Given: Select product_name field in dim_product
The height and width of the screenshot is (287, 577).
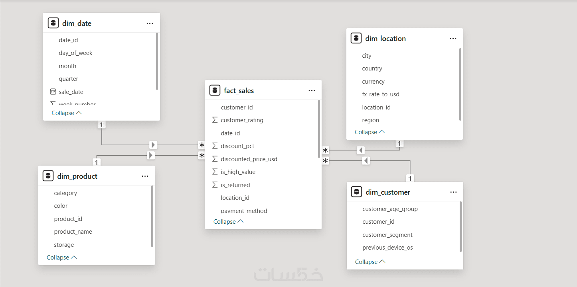Looking at the screenshot, I should [73, 232].
